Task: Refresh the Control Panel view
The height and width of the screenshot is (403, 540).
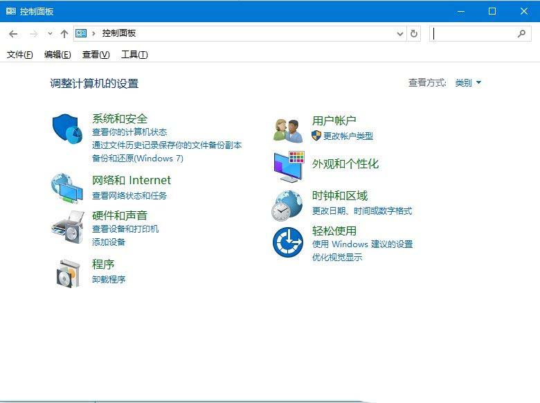Action: (414, 34)
